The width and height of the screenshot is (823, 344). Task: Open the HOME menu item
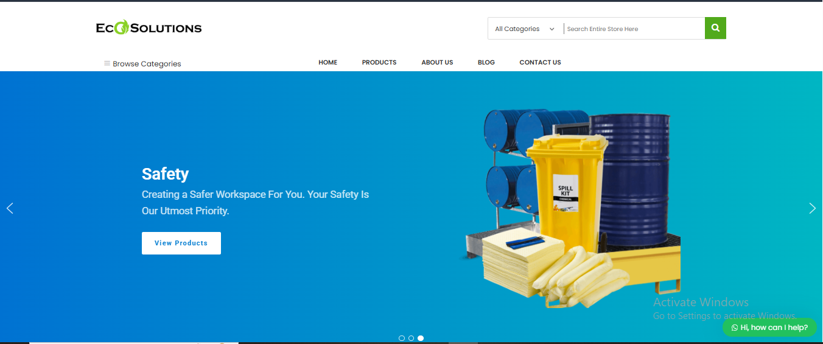click(x=327, y=62)
